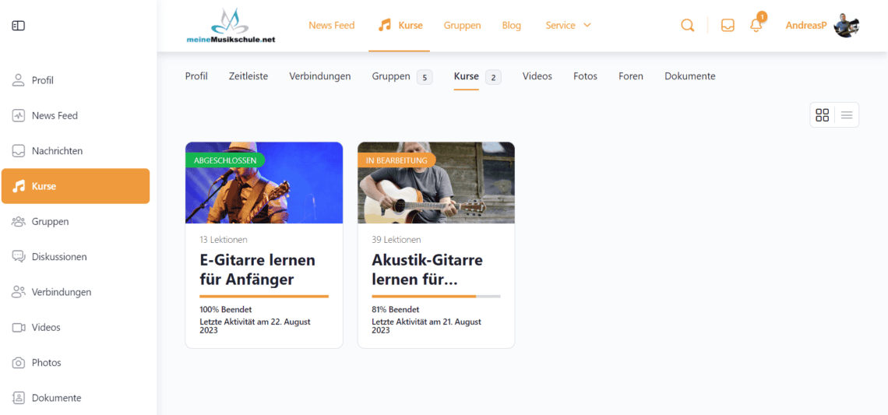Image resolution: width=888 pixels, height=415 pixels.
Task: Click the music note icon beside sidebar Kurse
Action: pos(19,186)
